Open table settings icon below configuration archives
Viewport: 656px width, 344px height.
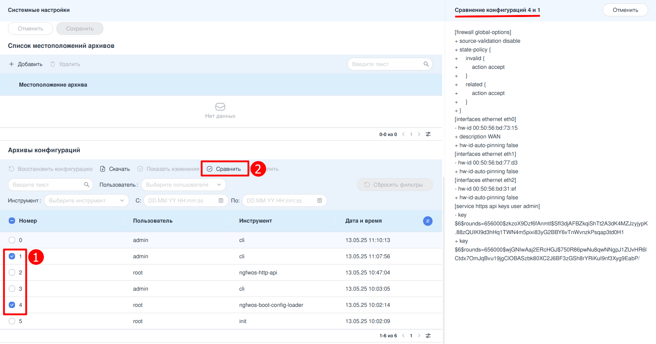coord(428,336)
